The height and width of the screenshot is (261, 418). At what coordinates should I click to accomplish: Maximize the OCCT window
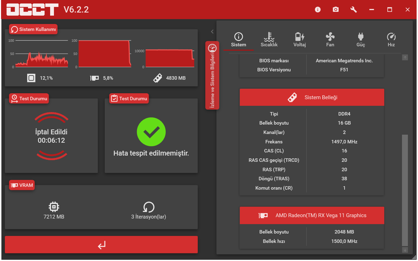[x=389, y=10]
